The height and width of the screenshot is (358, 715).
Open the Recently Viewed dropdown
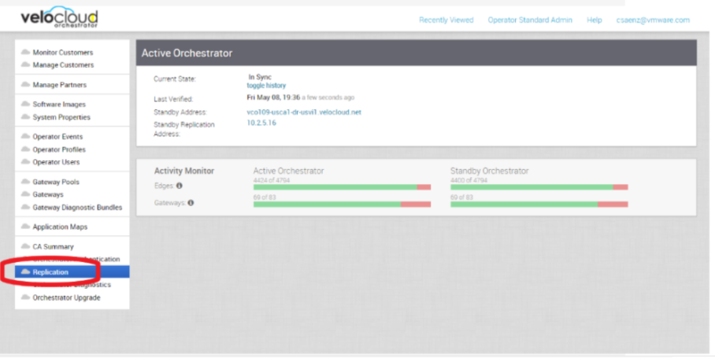tap(446, 20)
